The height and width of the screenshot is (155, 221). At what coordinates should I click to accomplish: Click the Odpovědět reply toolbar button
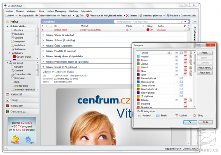(x=26, y=16)
